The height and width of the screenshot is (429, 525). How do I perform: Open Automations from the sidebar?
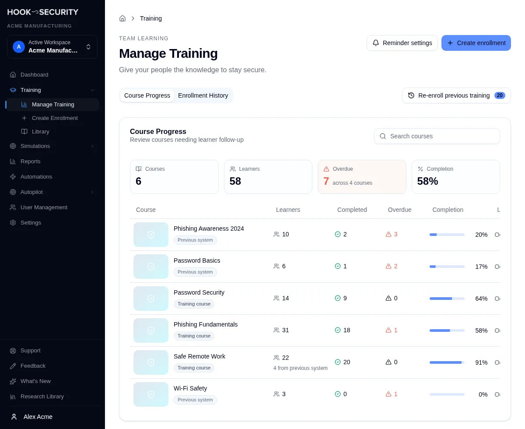[x=52, y=177]
